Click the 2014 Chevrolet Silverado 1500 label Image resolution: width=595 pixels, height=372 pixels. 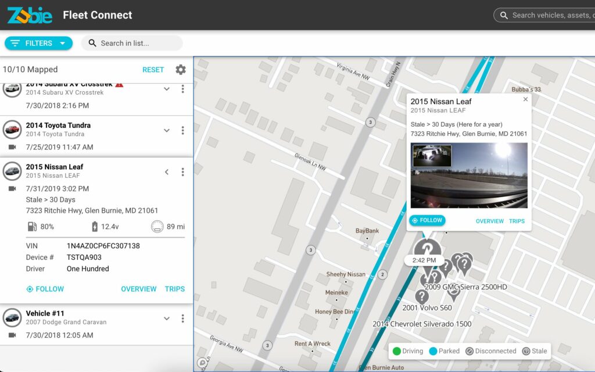[422, 324]
